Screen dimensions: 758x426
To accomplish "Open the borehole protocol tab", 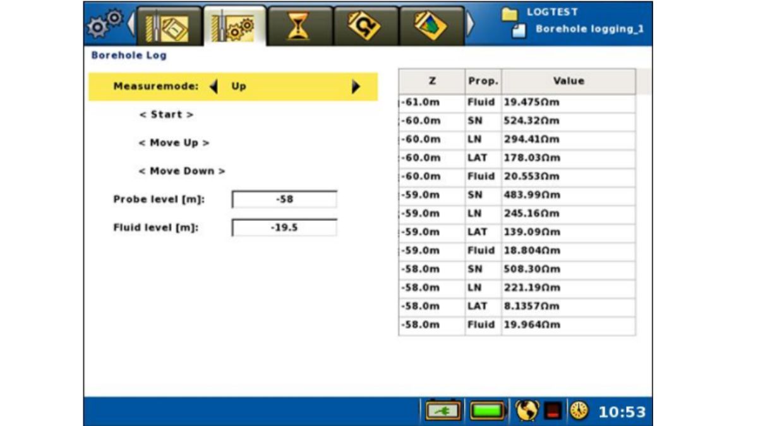I will 169,27.
